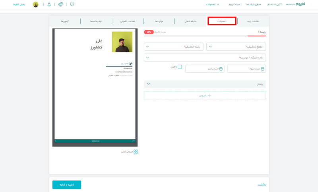
Task: Open the مقطع تحصیلی dropdown
Action: (236, 47)
